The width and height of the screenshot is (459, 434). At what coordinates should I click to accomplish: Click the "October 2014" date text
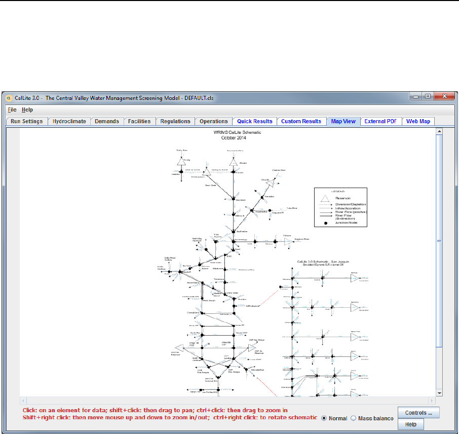(234, 138)
